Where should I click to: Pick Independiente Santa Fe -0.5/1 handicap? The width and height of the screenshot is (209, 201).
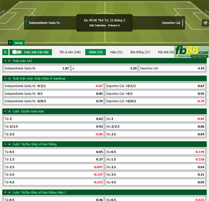pos(54,86)
